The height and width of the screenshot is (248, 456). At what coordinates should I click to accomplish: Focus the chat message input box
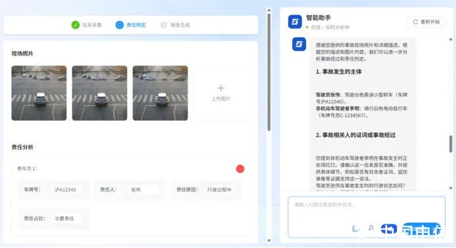click(367, 216)
